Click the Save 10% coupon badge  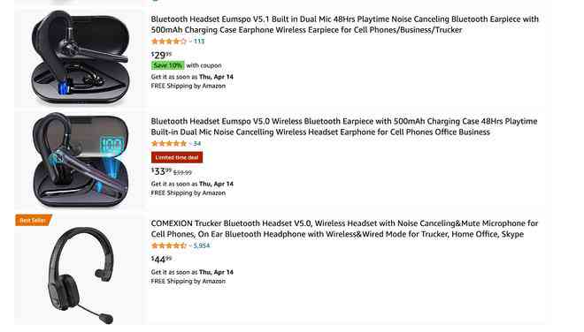[167, 65]
